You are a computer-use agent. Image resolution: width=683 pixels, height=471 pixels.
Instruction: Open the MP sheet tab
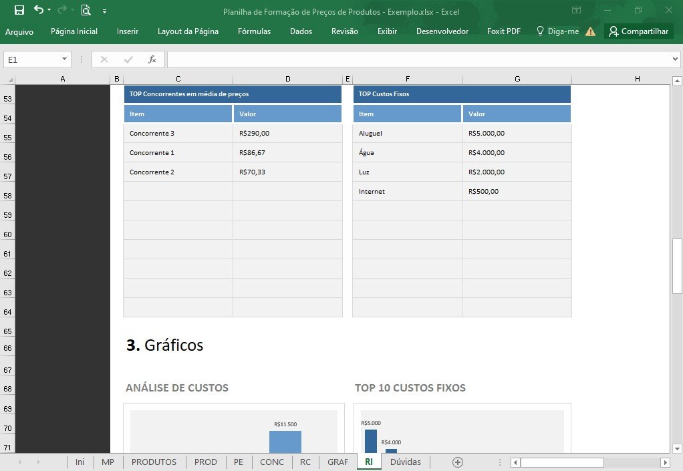pyautogui.click(x=108, y=462)
